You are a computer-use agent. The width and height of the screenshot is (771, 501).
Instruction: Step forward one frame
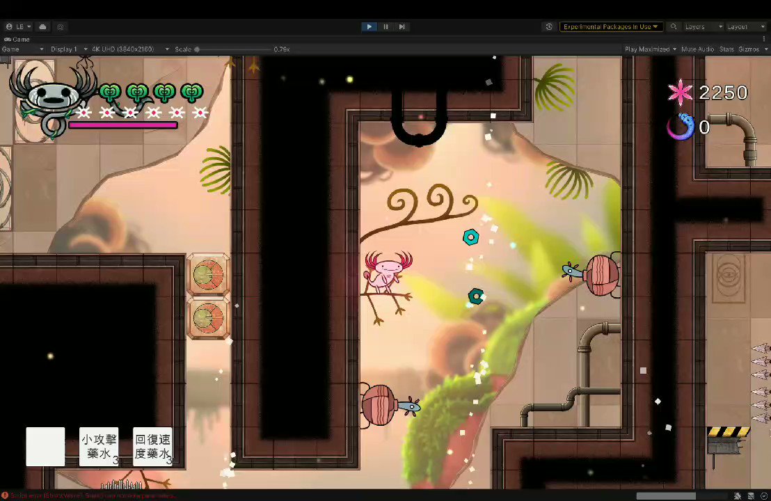tap(402, 26)
